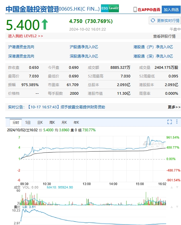Screen dimensions: 181x225
Task: Open the chart more-options dots icon
Action: (177, 122)
